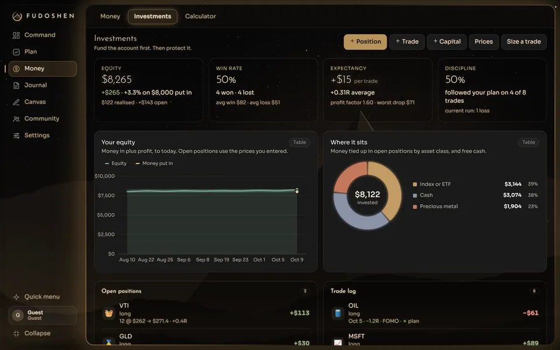This screenshot has height=350, width=560.
Task: Click 'profit factor 1.60 · worst drop $71'
Action: tap(373, 103)
